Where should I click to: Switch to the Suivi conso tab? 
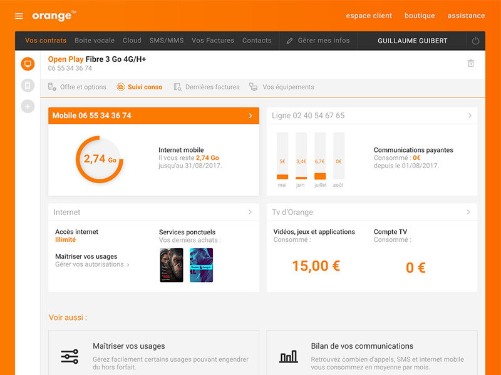139,87
